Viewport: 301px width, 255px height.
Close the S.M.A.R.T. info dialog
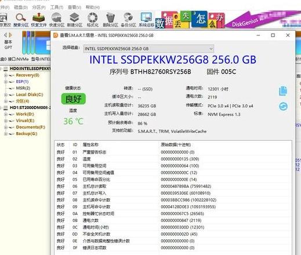(288, 35)
